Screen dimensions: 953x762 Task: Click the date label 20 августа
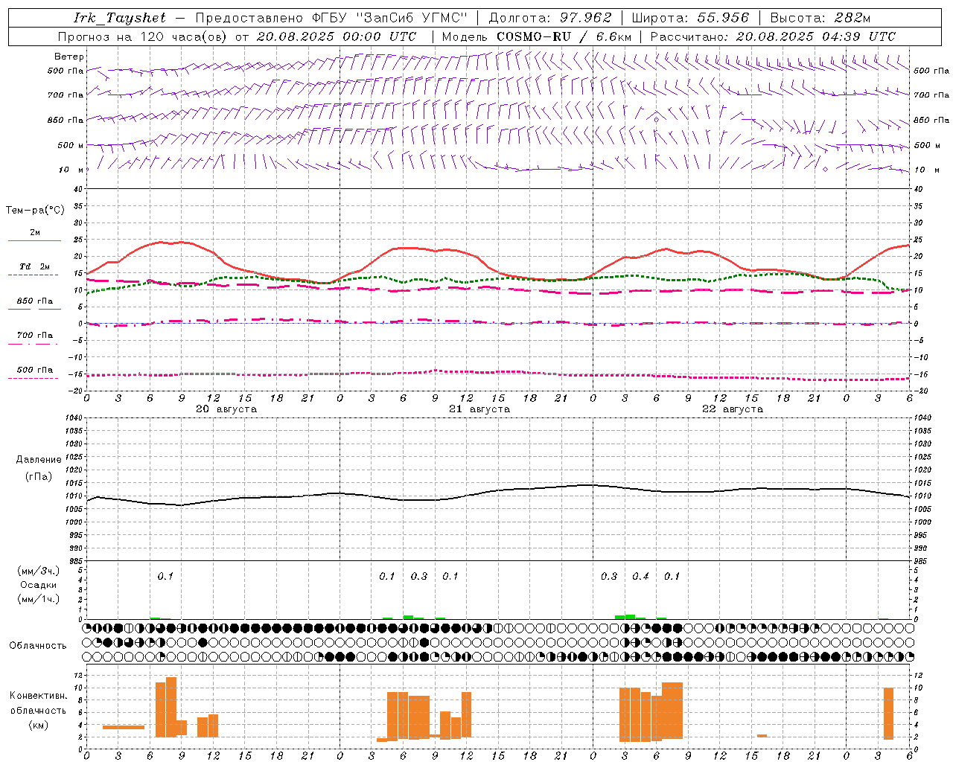click(x=226, y=409)
